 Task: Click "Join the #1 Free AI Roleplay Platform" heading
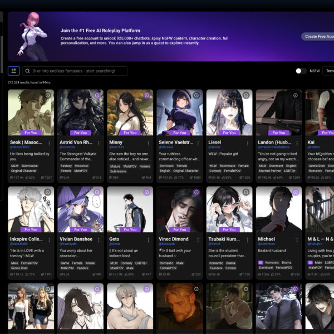(100, 31)
